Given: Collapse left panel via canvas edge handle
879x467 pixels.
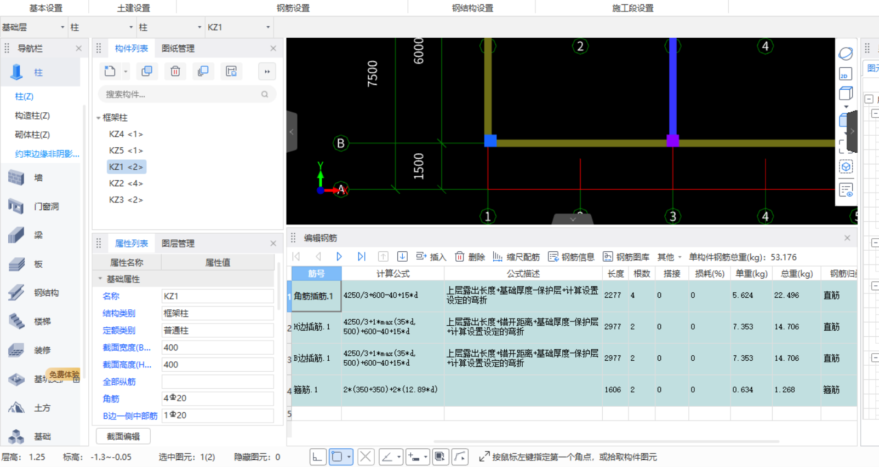Looking at the screenshot, I should (292, 131).
